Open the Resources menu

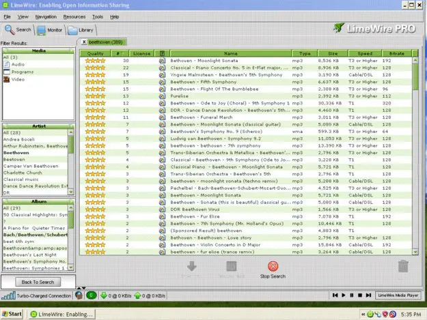coord(74,17)
